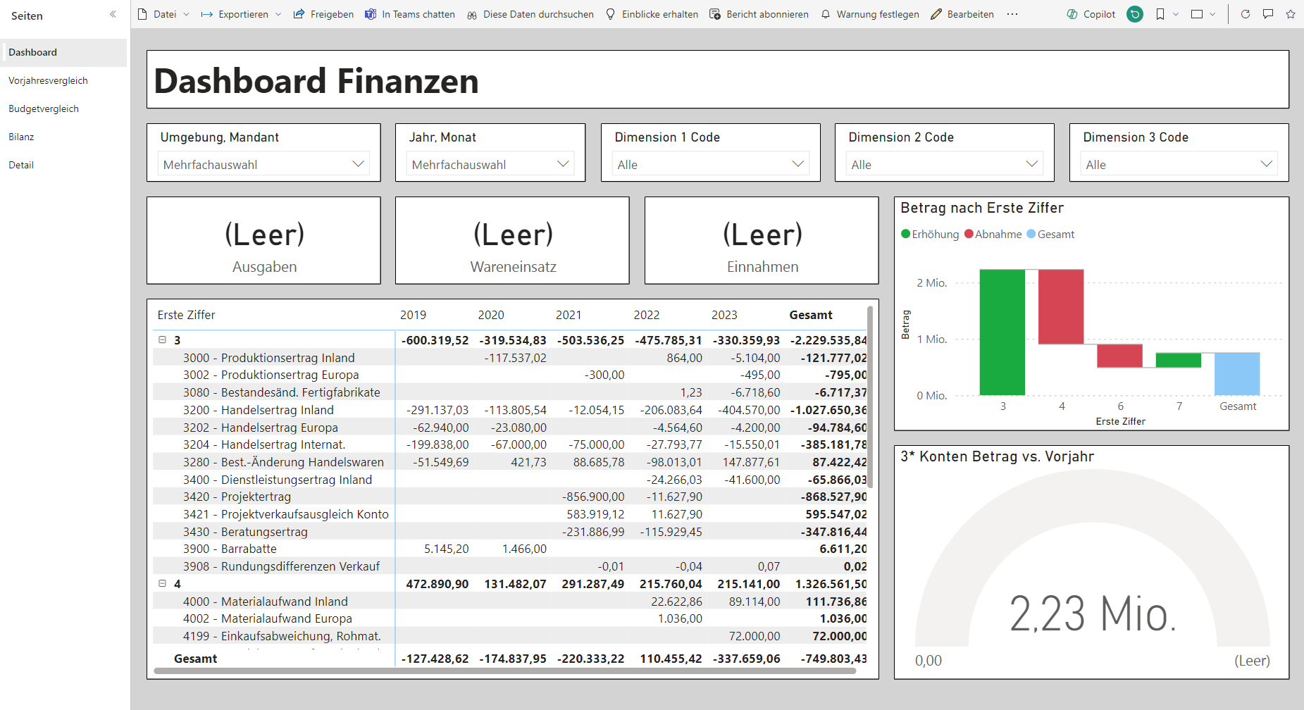This screenshot has width=1304, height=710.
Task: Open Dimension 1 Code dropdown
Action: (x=710, y=164)
